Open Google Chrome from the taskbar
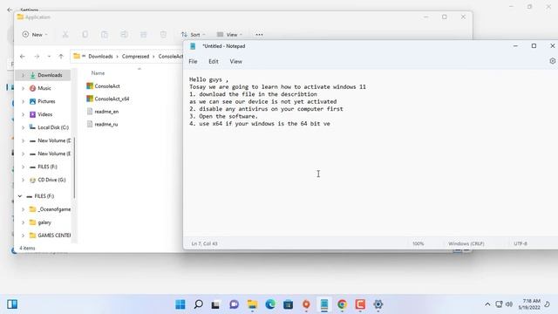This screenshot has height=314, width=558. (x=342, y=304)
